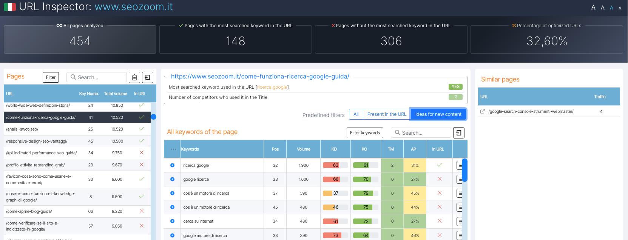Select the Present in the URL filter
This screenshot has height=240, width=628.
pos(387,114)
